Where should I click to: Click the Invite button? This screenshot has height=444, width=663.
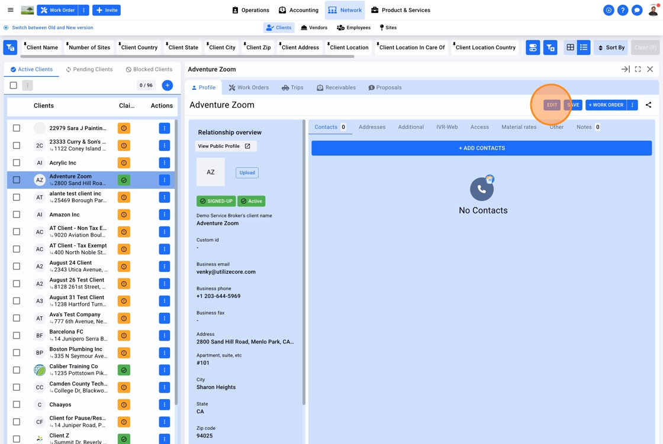click(x=107, y=10)
